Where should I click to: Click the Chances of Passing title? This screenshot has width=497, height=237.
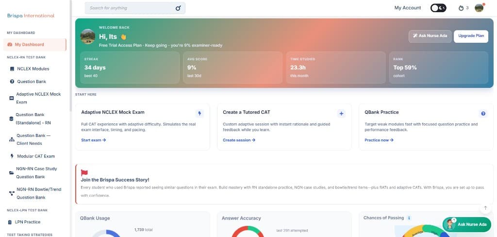coord(383,218)
